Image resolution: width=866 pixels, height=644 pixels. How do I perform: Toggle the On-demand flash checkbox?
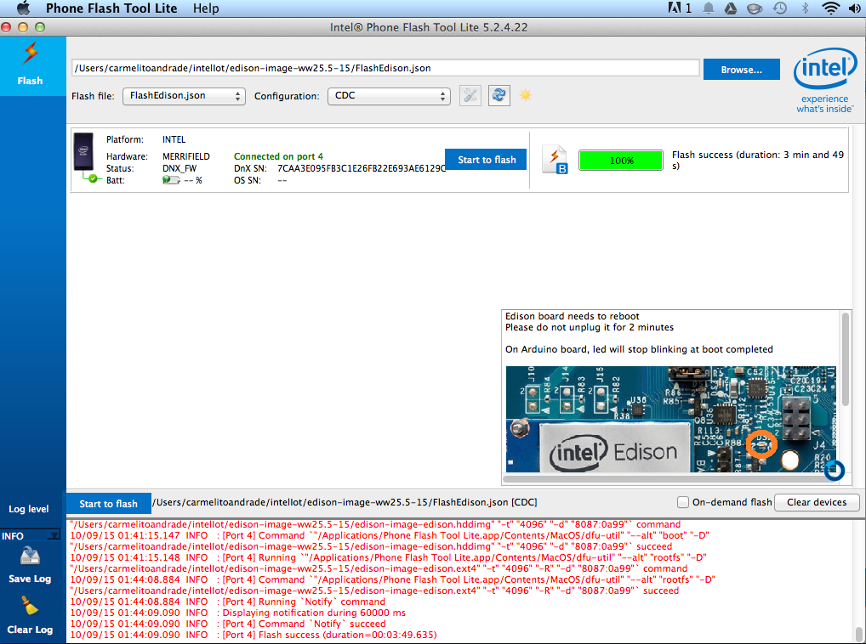point(683,502)
